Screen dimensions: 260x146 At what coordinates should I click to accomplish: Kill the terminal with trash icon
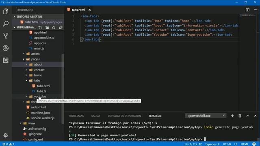coord(240,116)
